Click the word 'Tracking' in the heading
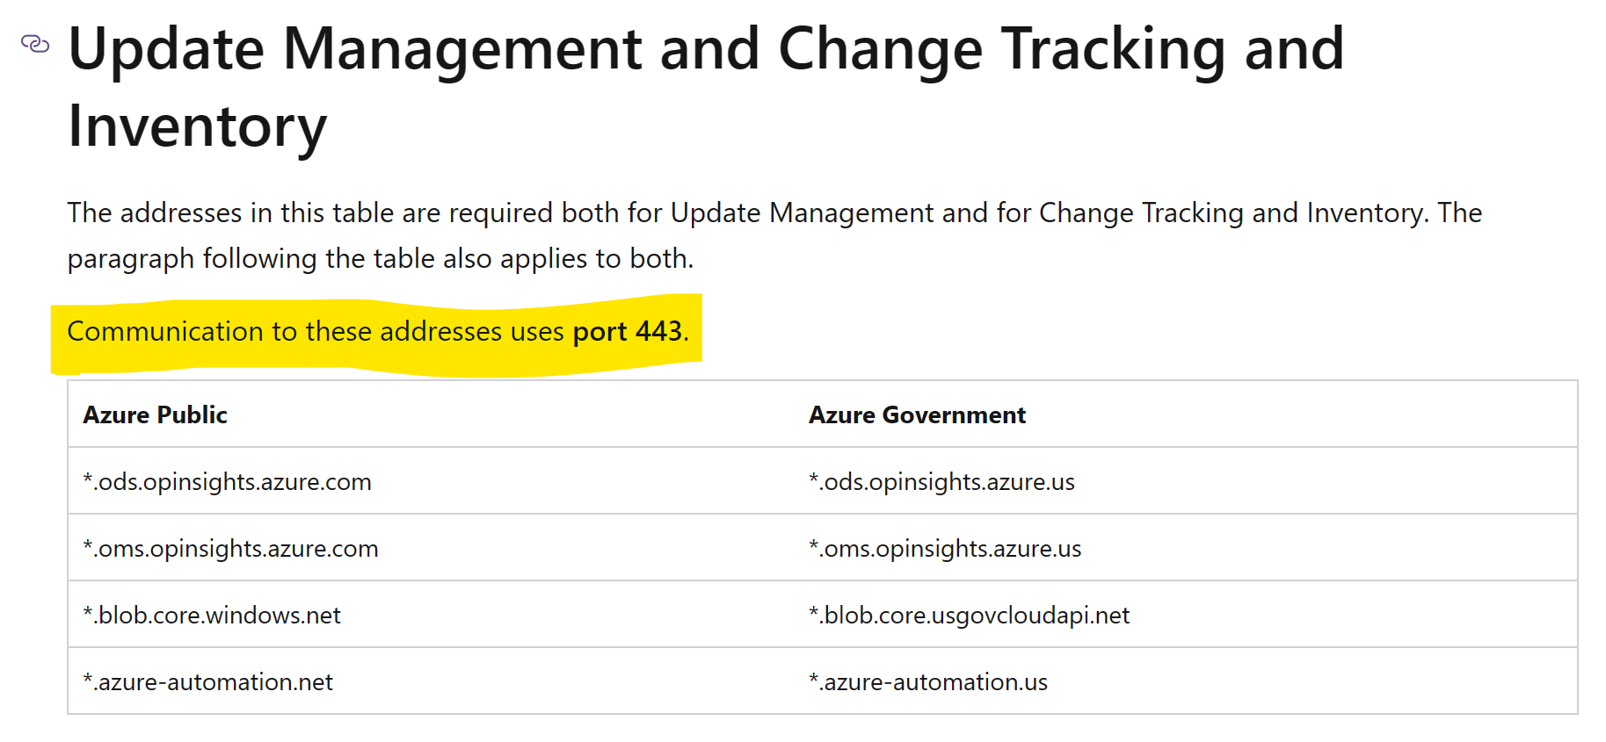This screenshot has width=1606, height=742. [x=1113, y=48]
